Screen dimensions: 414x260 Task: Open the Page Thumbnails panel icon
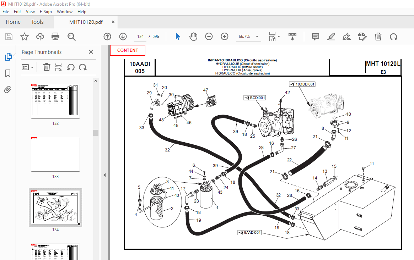click(x=8, y=56)
